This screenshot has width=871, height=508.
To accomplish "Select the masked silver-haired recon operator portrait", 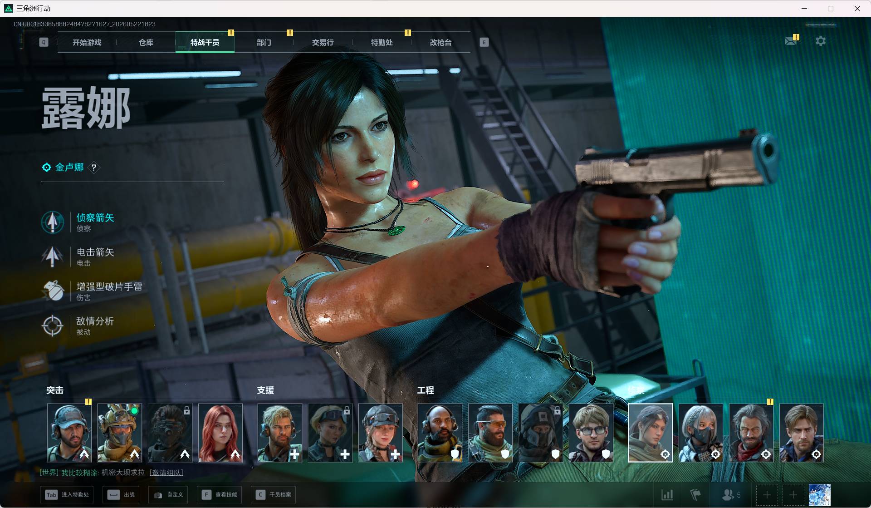I will click(x=701, y=433).
